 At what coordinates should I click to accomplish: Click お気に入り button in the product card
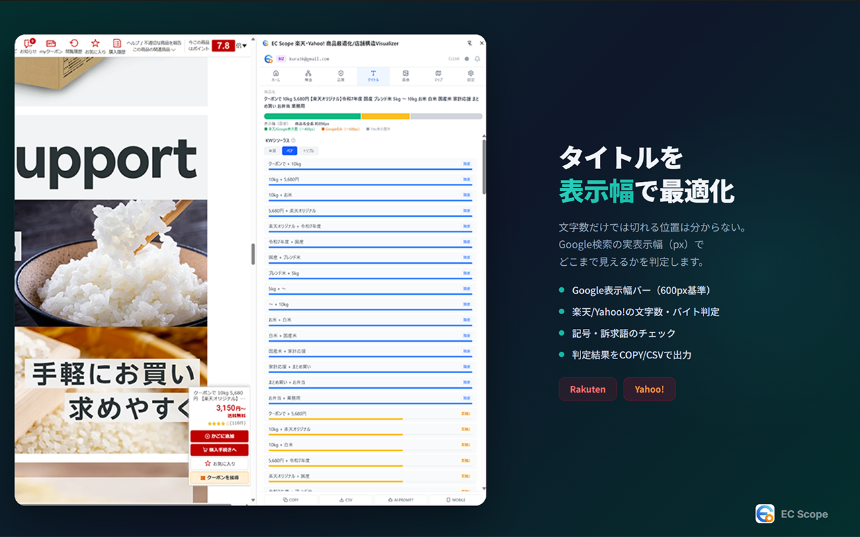pos(220,464)
